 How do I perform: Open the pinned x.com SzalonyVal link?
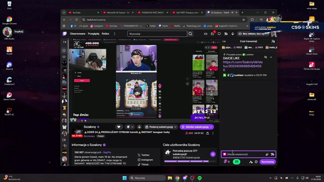[243, 66]
